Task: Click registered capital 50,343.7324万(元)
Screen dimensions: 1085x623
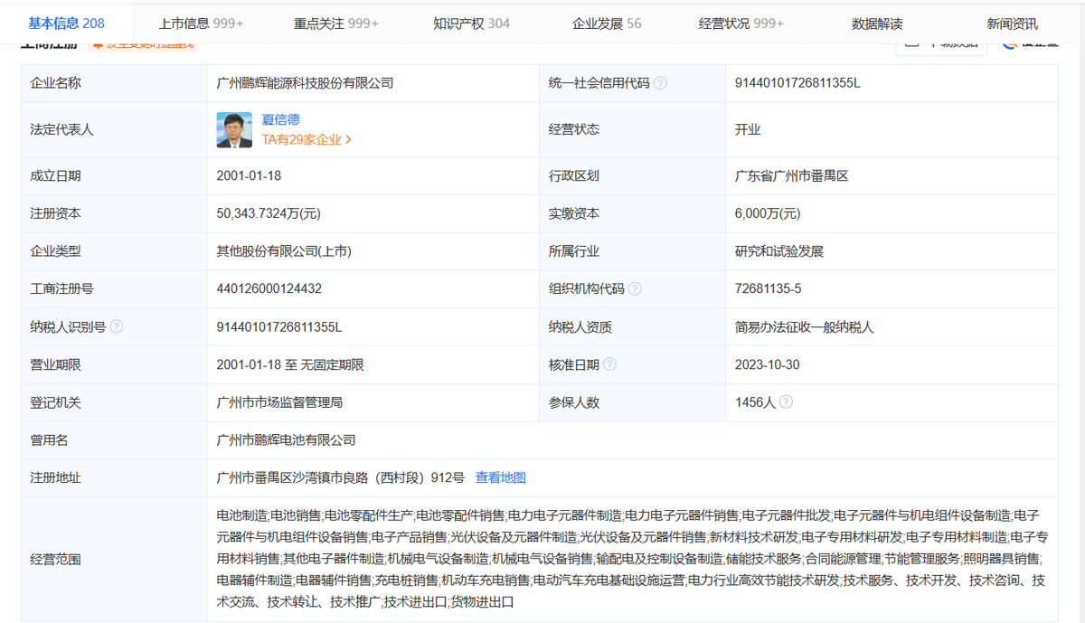Action: point(269,214)
